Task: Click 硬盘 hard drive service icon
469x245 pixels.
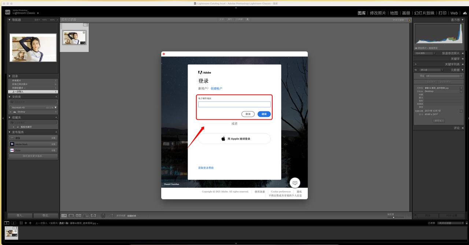Action: [x=12, y=138]
